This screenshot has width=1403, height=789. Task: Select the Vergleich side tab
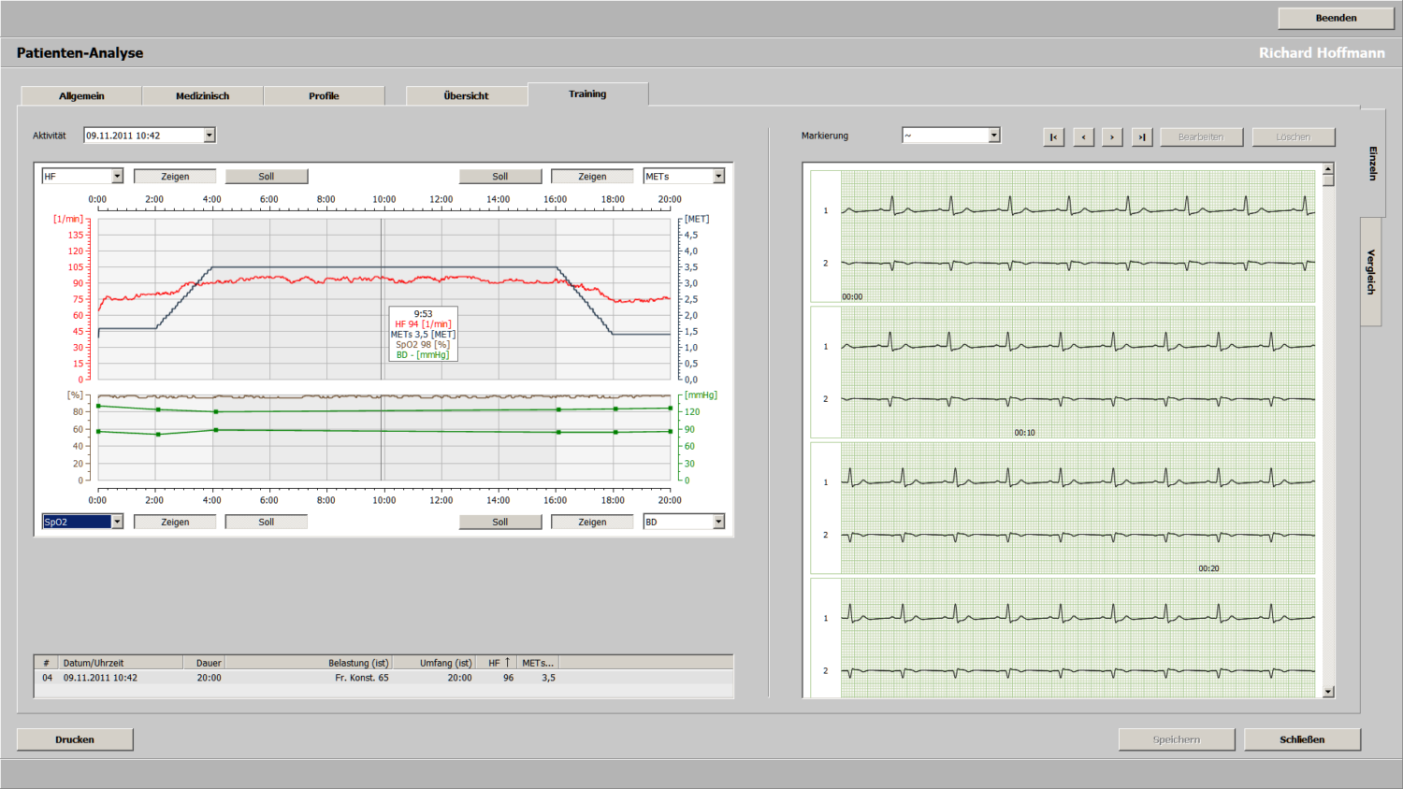coord(1371,272)
